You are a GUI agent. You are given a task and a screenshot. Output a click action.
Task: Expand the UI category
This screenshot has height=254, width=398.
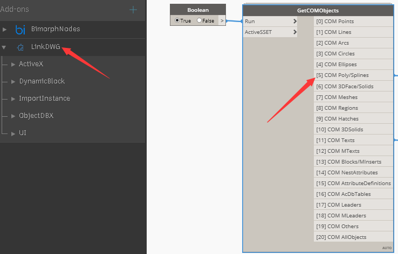tap(13, 133)
